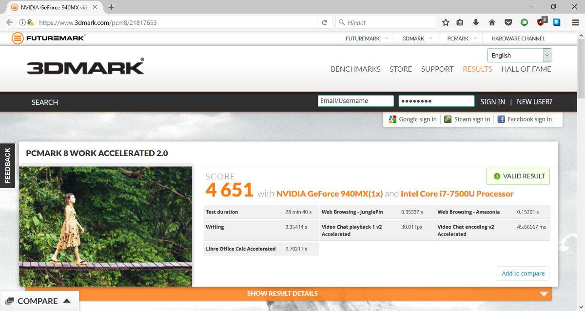Click the Pocket save icon
The image size is (585, 311).
tap(508, 22)
